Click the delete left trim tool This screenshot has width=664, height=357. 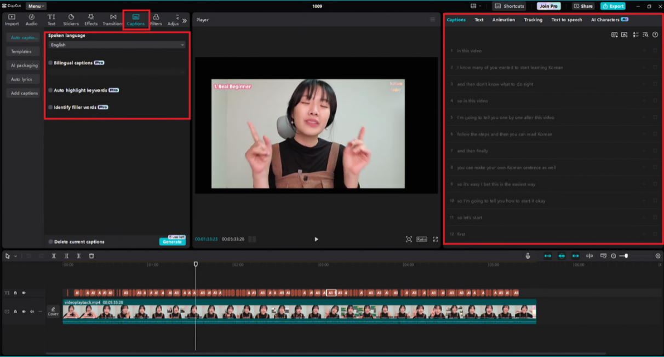(x=66, y=256)
